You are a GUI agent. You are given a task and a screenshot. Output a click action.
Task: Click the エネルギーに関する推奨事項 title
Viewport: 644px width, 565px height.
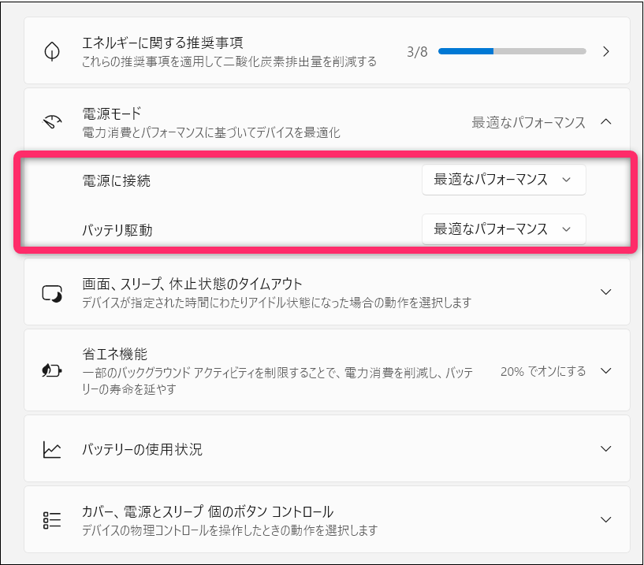click(x=168, y=43)
